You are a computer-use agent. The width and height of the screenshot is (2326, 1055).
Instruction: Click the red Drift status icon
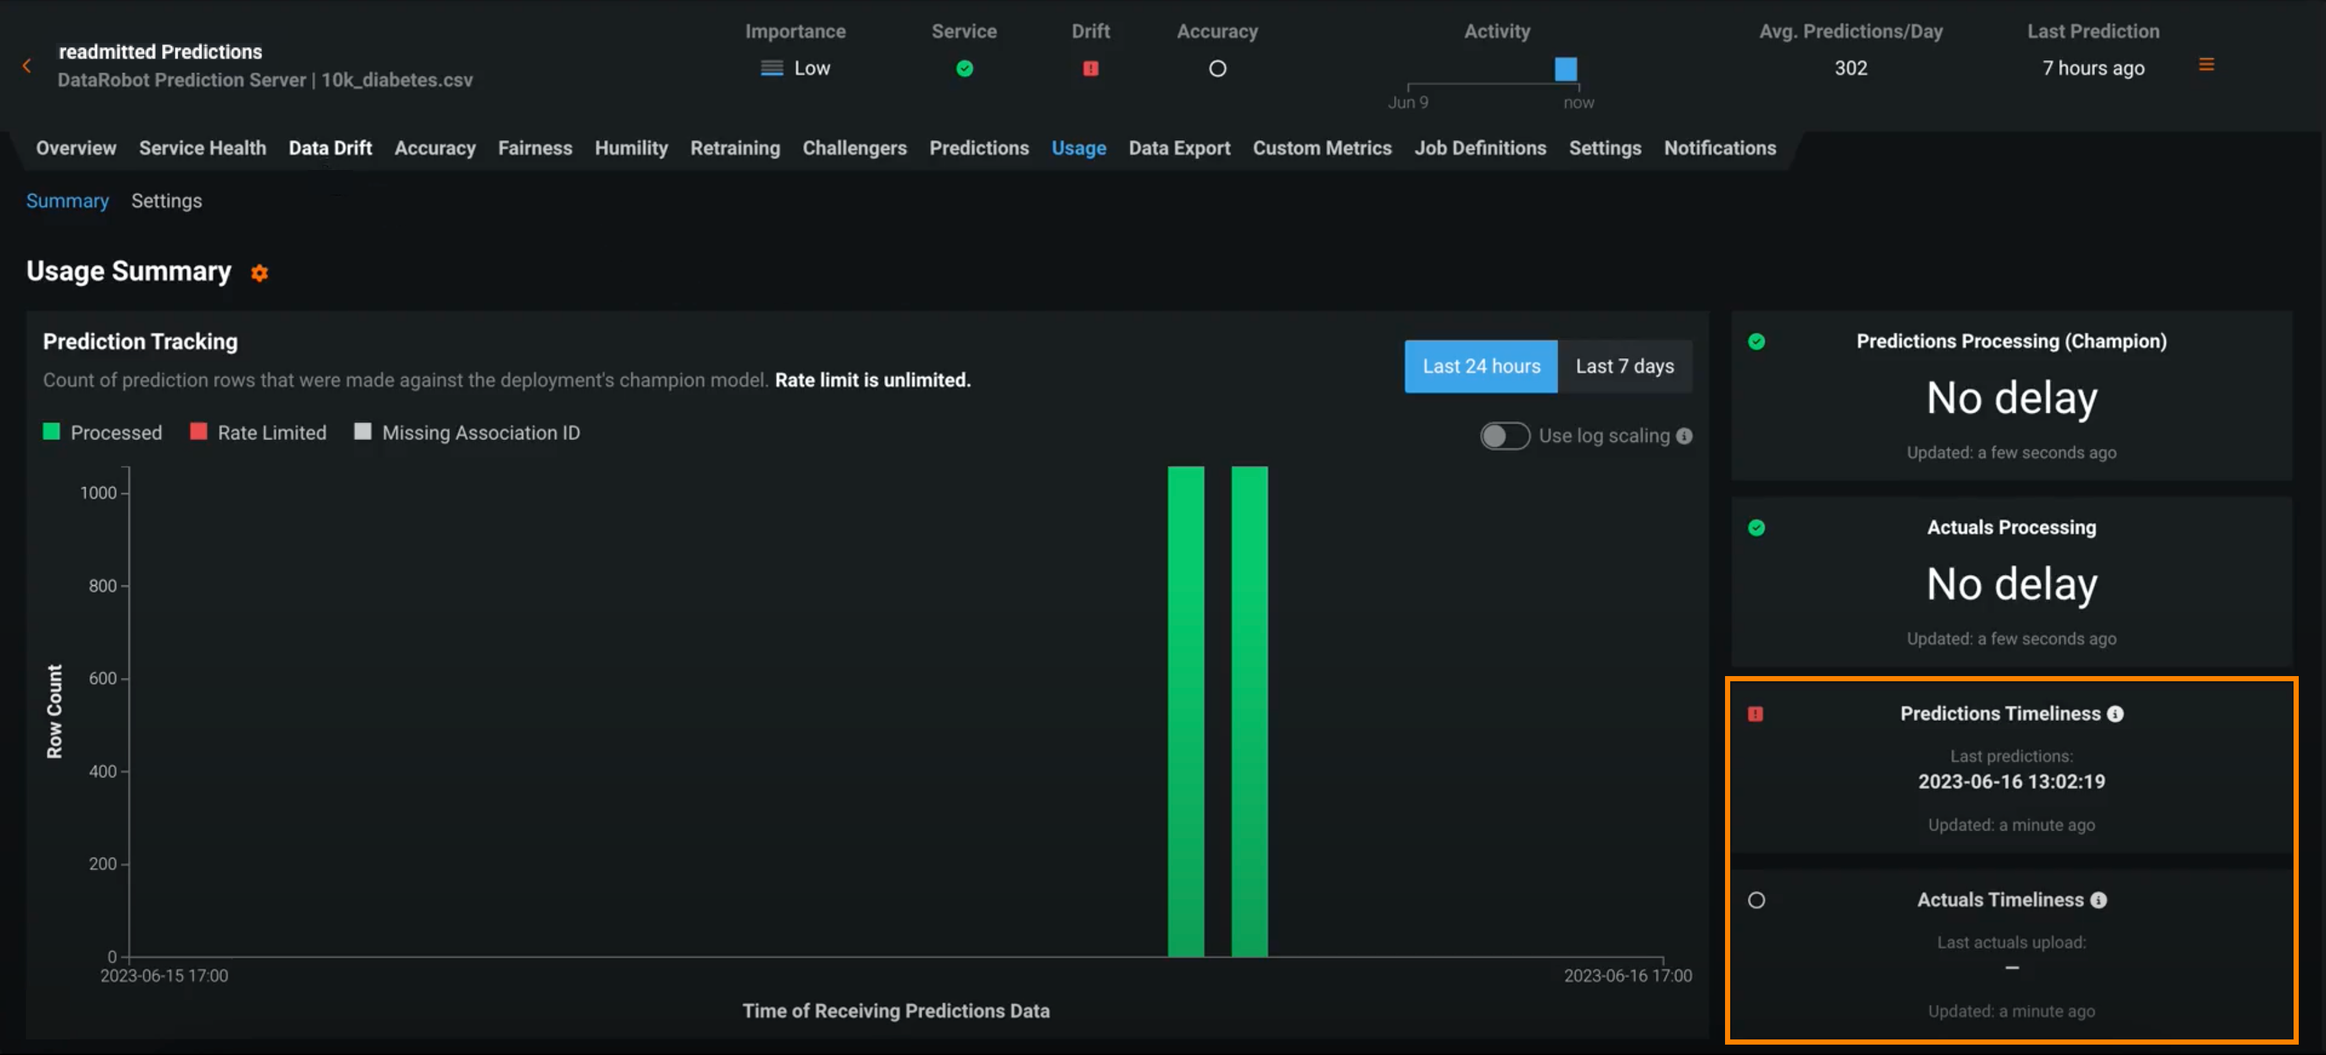pos(1090,69)
